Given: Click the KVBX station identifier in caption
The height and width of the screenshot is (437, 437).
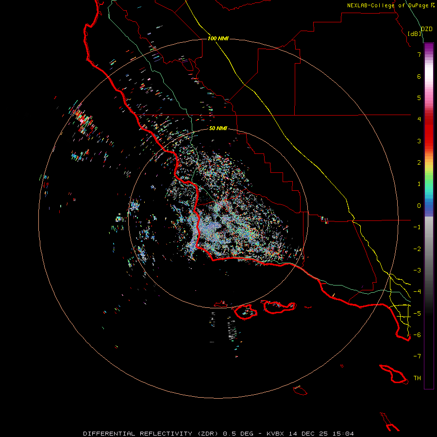Looking at the screenshot, I should pyautogui.click(x=275, y=434).
